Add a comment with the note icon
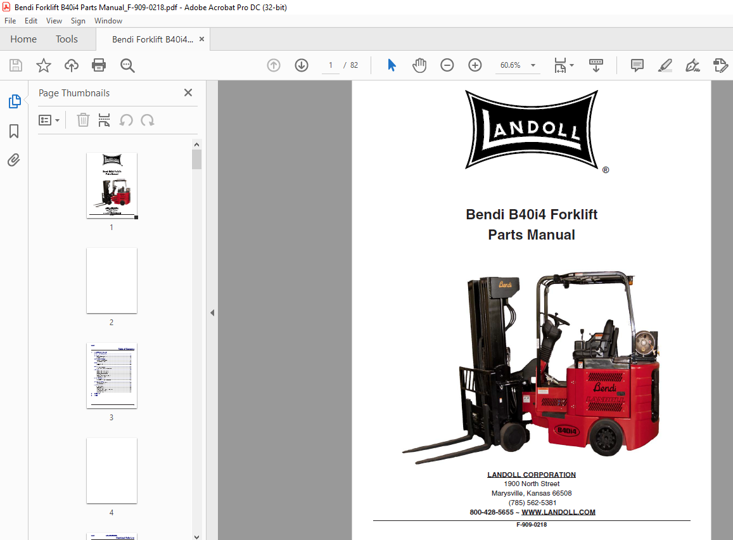 [637, 65]
